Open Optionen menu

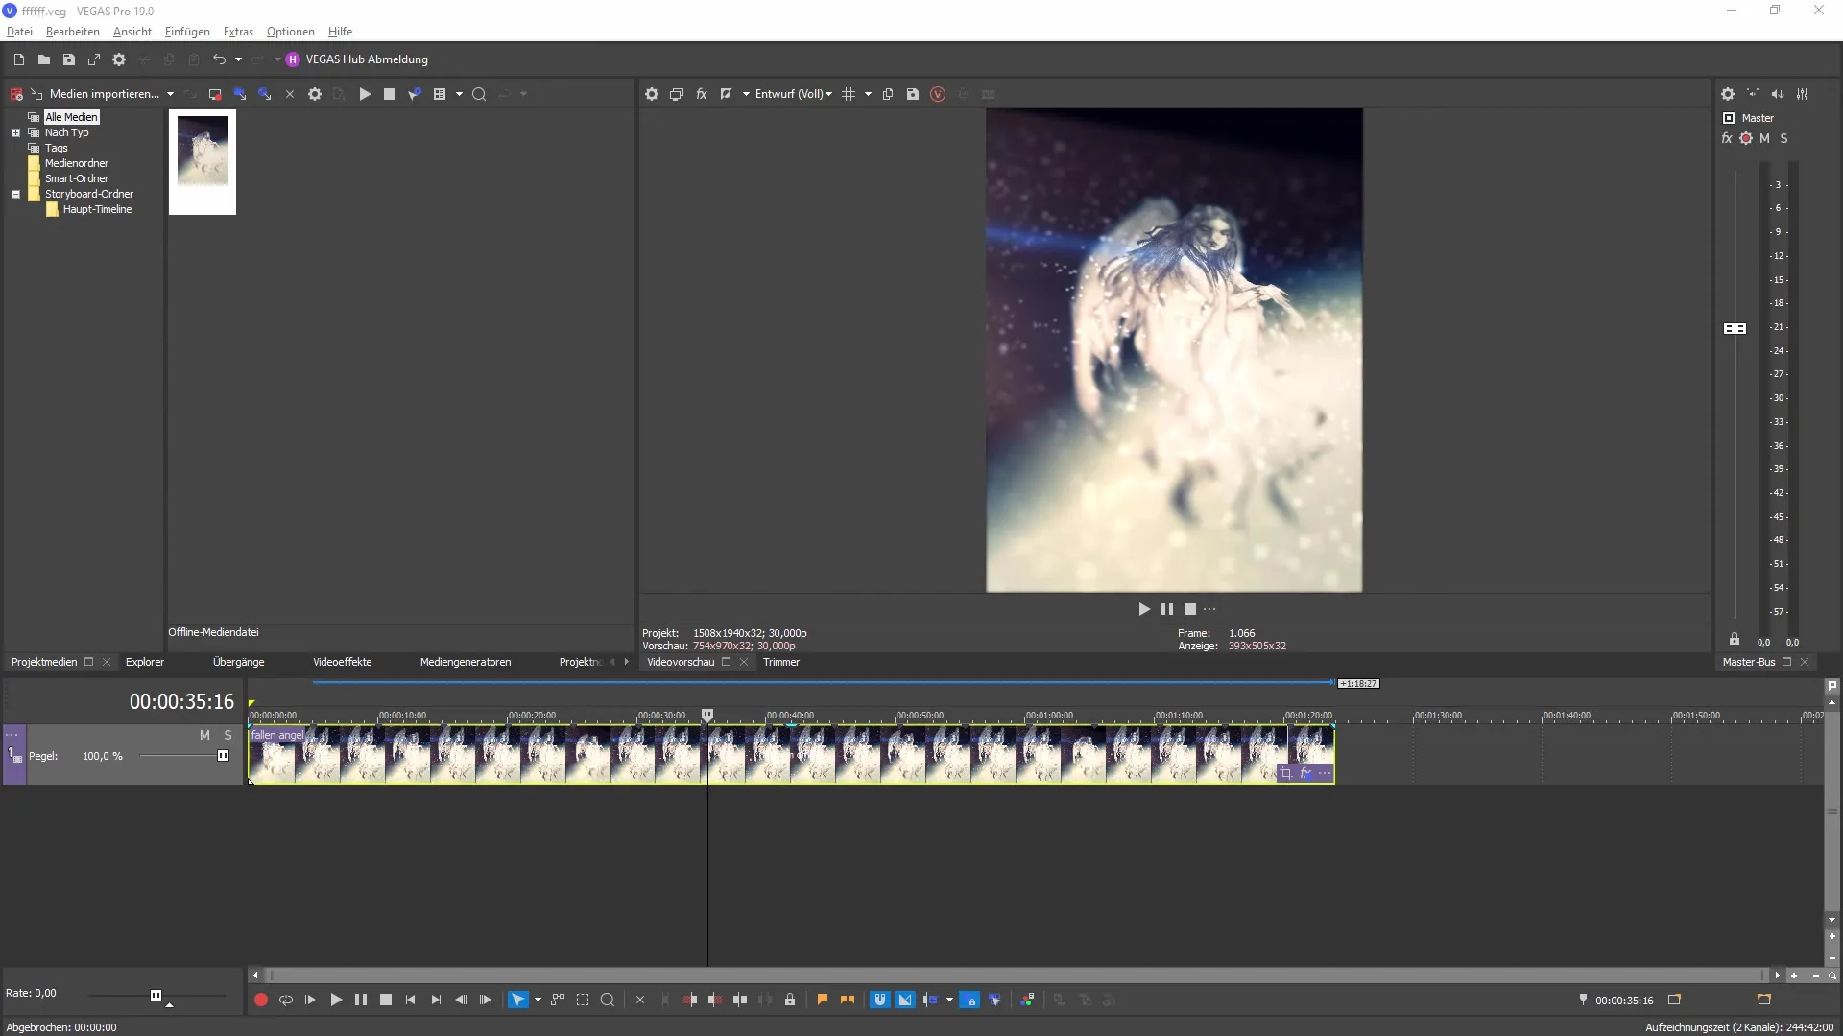pyautogui.click(x=291, y=32)
